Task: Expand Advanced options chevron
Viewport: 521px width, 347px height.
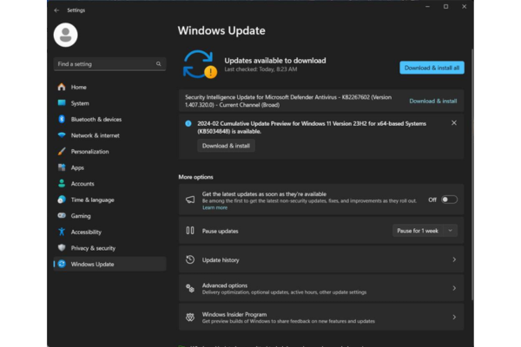Action: point(454,288)
